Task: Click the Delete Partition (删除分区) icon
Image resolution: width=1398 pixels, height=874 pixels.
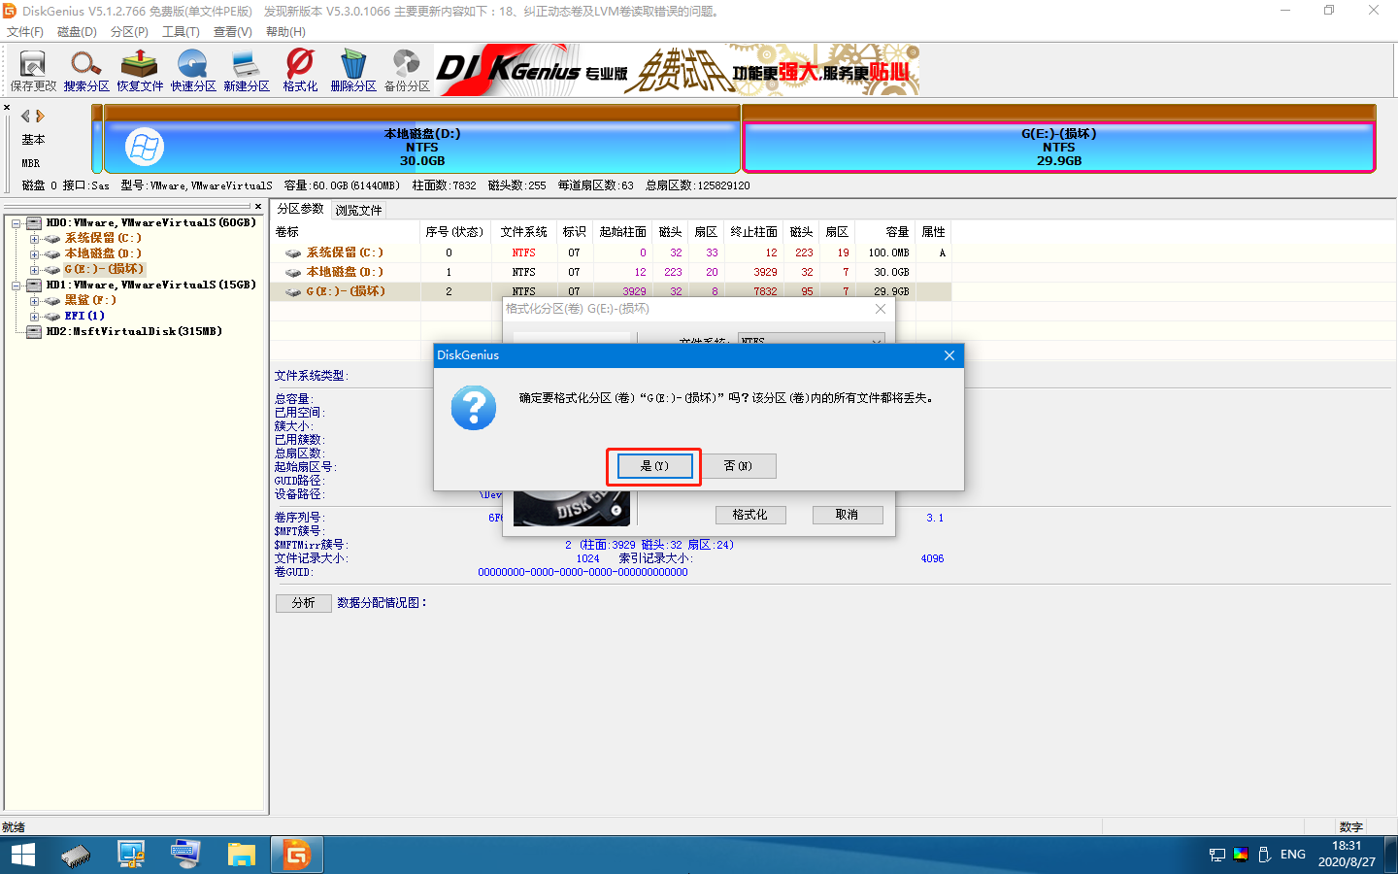Action: point(353,71)
